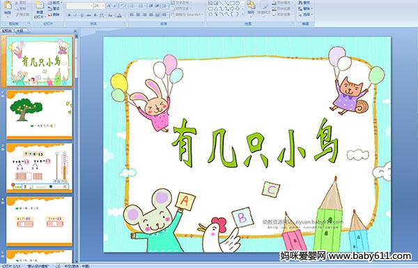Select slide 3 thumbnail with abacus

pyautogui.click(x=40, y=168)
